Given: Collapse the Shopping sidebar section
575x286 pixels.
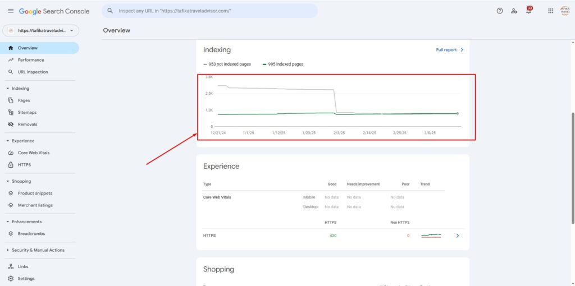Looking at the screenshot, I should coord(8,181).
